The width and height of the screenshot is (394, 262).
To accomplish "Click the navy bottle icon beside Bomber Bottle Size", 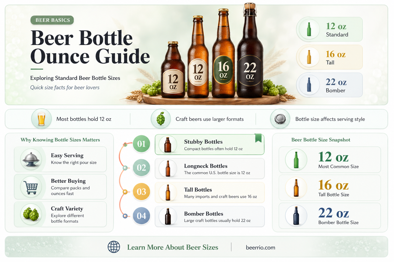I will click(296, 216).
